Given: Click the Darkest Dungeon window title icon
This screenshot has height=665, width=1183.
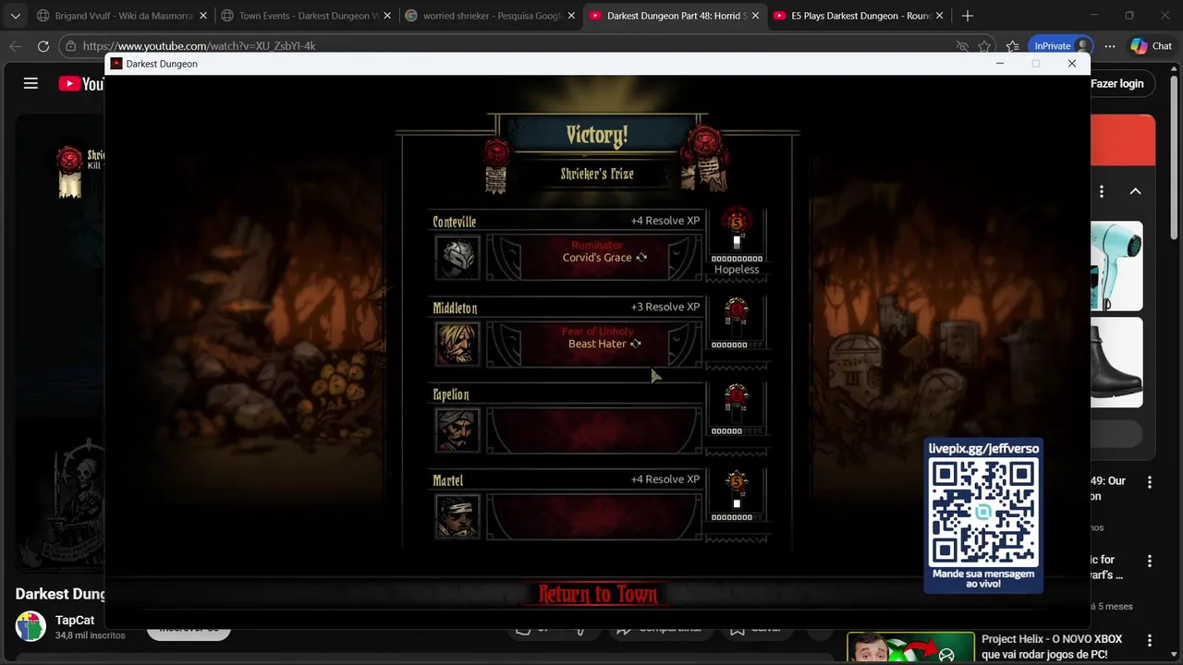Looking at the screenshot, I should pyautogui.click(x=116, y=64).
